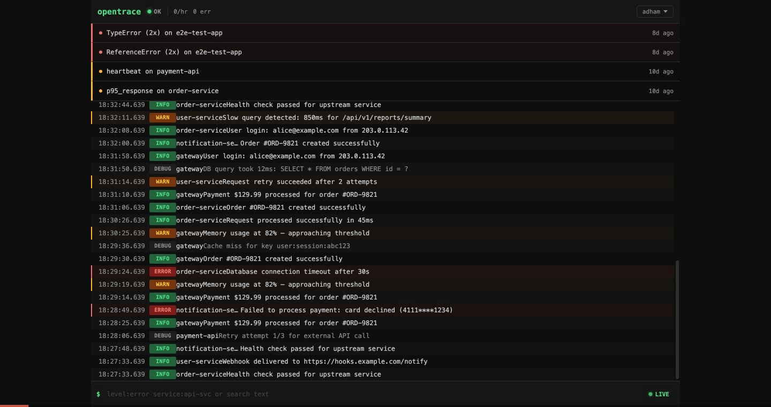Click the orange dot on the p95_response alert
The width and height of the screenshot is (771, 407).
[x=101, y=90]
